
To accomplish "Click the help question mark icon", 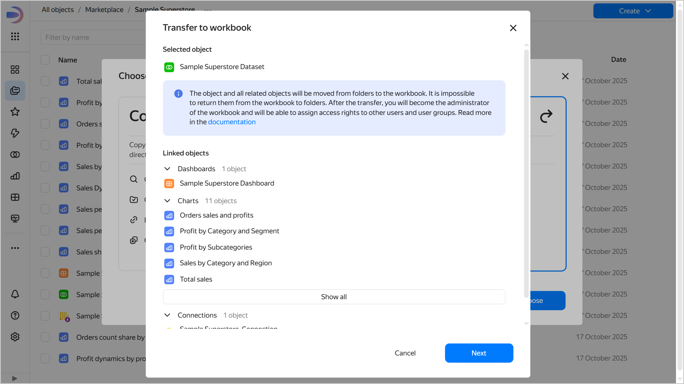I will point(15,315).
